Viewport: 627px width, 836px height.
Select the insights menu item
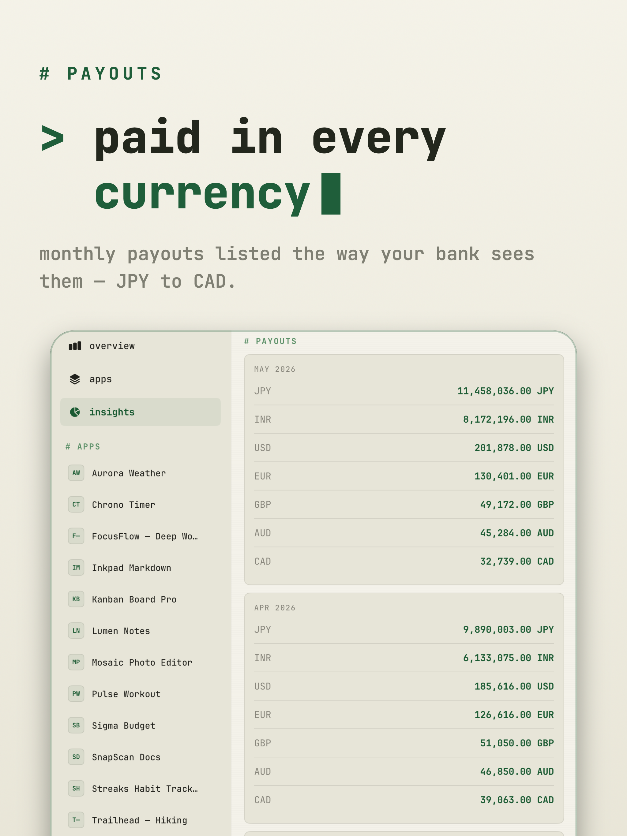coord(140,412)
